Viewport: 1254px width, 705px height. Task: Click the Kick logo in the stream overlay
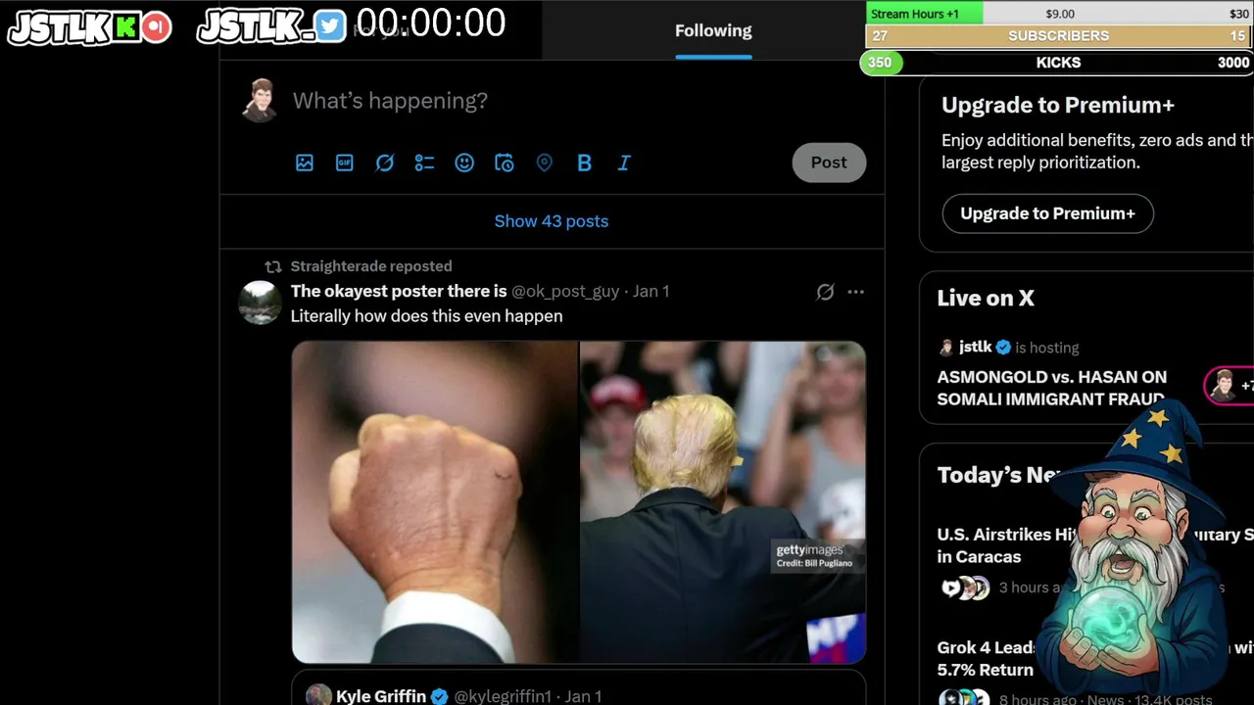(126, 27)
